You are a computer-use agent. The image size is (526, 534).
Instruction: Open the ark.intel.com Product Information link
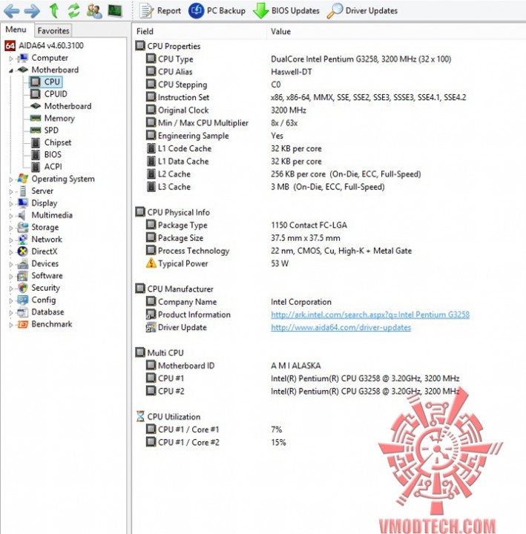(x=370, y=314)
